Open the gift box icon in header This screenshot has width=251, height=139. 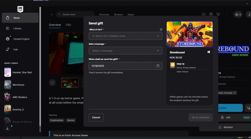pyautogui.click(x=211, y=14)
